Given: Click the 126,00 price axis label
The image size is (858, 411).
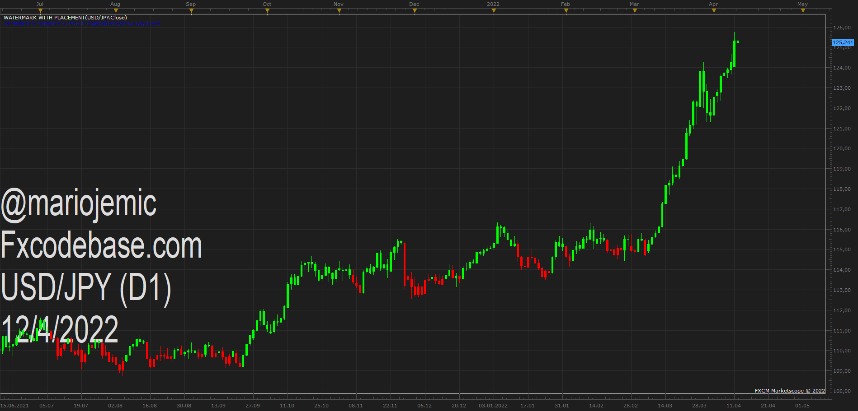Looking at the screenshot, I should point(842,28).
